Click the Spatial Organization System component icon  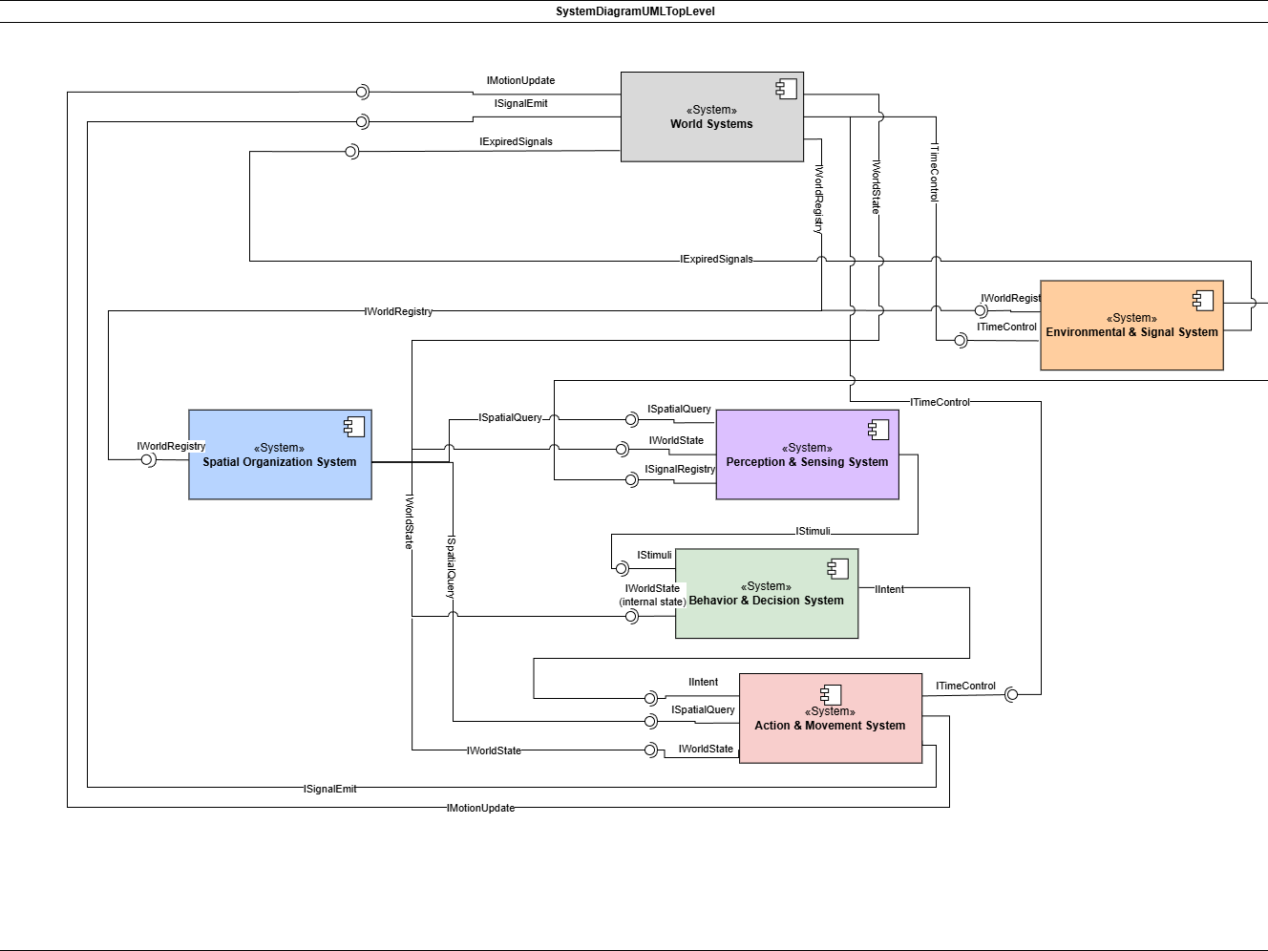[x=354, y=427]
